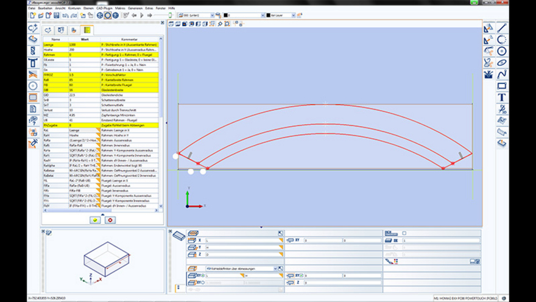Open the Rohteildefinition über Abmessungen dropdown
The height and width of the screenshot is (302, 536).
coord(275,269)
